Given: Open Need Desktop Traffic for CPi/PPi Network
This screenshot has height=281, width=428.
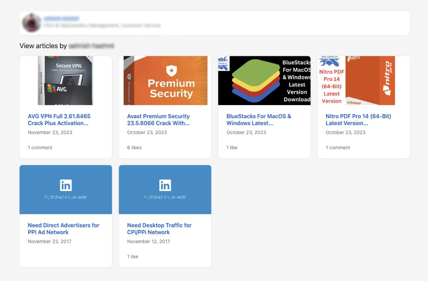Looking at the screenshot, I should click(x=159, y=229).
